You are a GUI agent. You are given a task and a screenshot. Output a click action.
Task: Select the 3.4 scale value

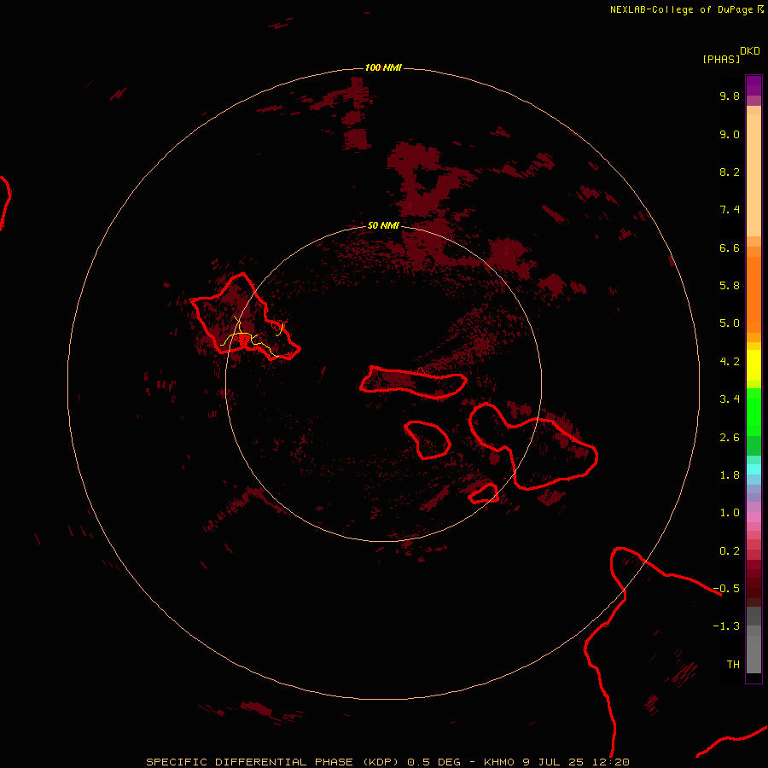pos(730,399)
